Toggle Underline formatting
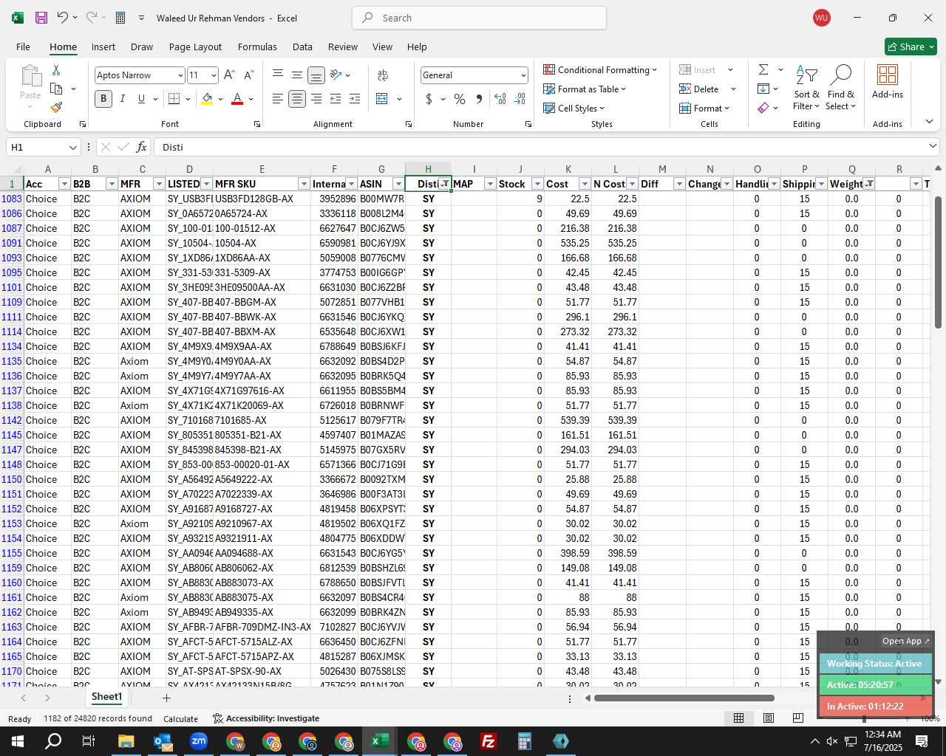Screen dimensions: 946x756 tap(141, 99)
